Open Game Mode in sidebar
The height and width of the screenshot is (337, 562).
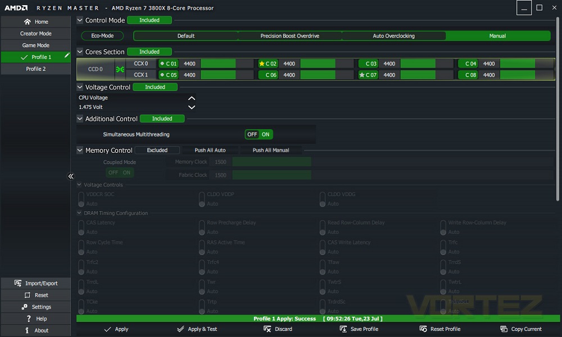[36, 45]
